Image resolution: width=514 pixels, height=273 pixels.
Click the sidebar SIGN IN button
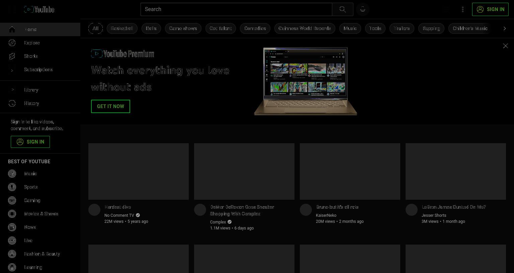[x=30, y=142]
